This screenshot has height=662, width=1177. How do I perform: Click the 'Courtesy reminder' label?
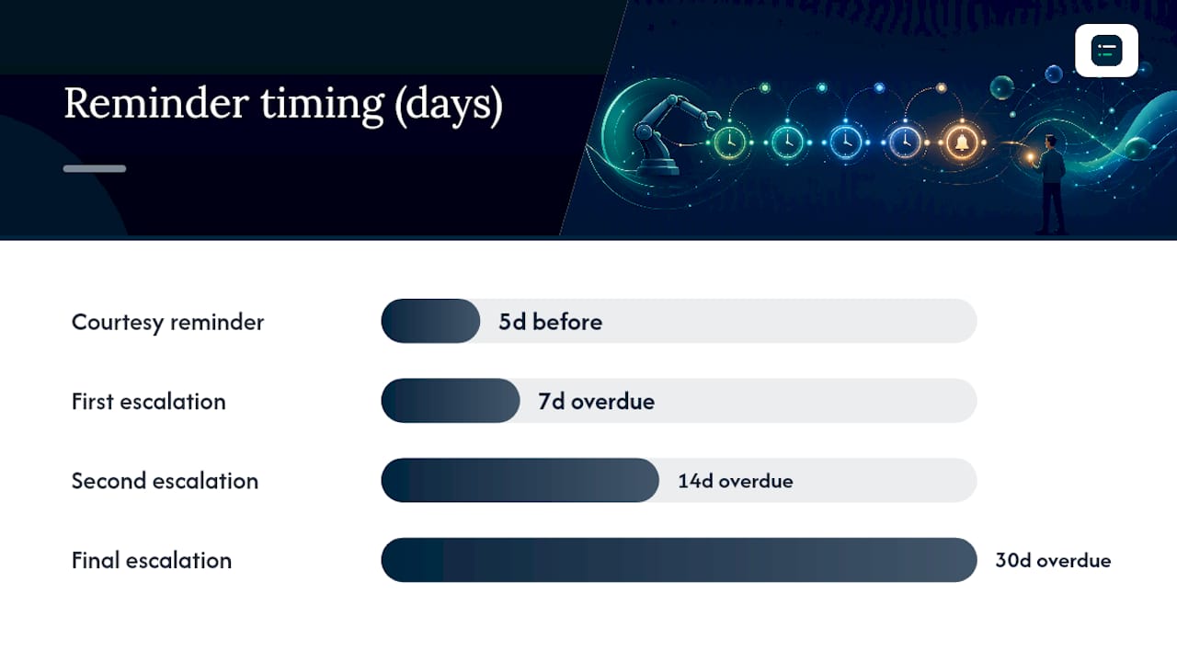(167, 322)
